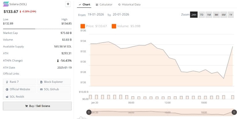Select the Chart tab
The width and height of the screenshot is (237, 119).
84,5
